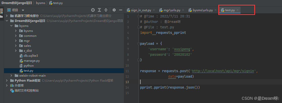282x103 pixels.
Task: Select test.py in project tree
Action: point(28,71)
